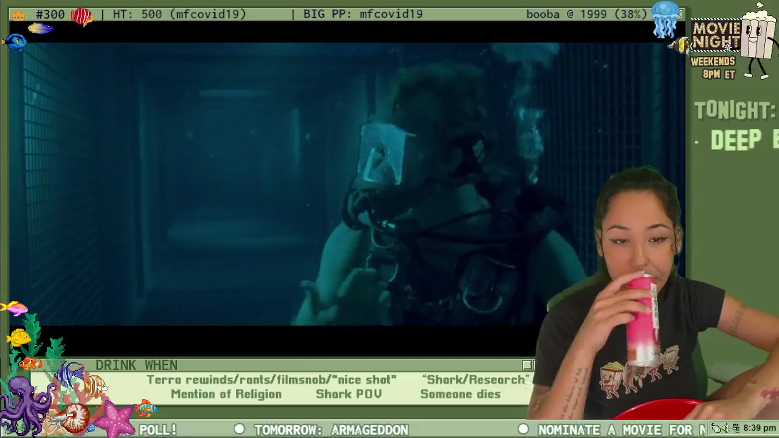The width and height of the screenshot is (779, 438).
Task: Click the POLL! ticker text
Action: pyautogui.click(x=158, y=430)
